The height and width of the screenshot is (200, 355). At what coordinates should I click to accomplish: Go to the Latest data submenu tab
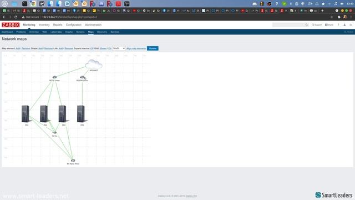[x=56, y=32]
